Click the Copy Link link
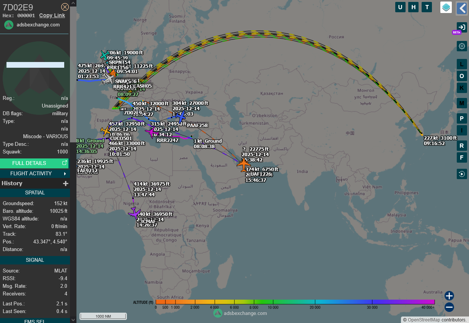469x323 pixels. point(52,15)
